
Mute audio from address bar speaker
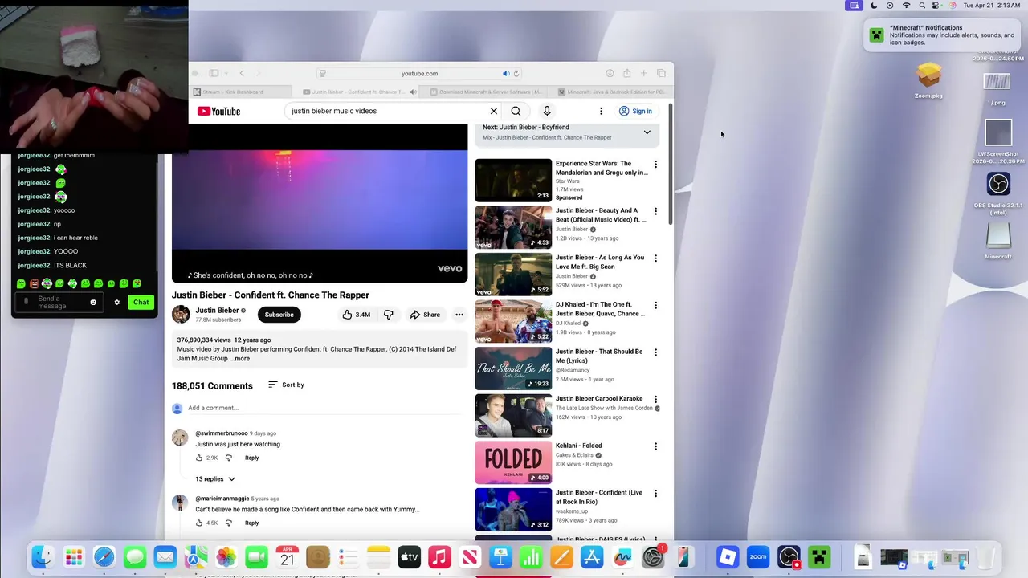pyautogui.click(x=506, y=73)
